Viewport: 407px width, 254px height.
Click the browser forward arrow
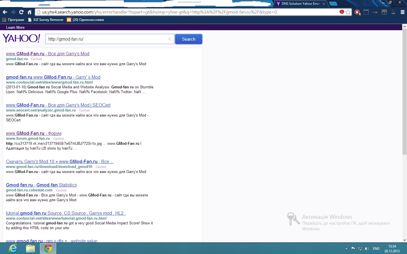click(x=13, y=12)
